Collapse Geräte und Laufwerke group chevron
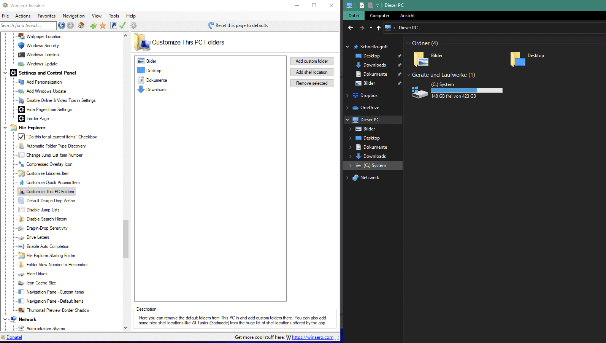 (408, 75)
